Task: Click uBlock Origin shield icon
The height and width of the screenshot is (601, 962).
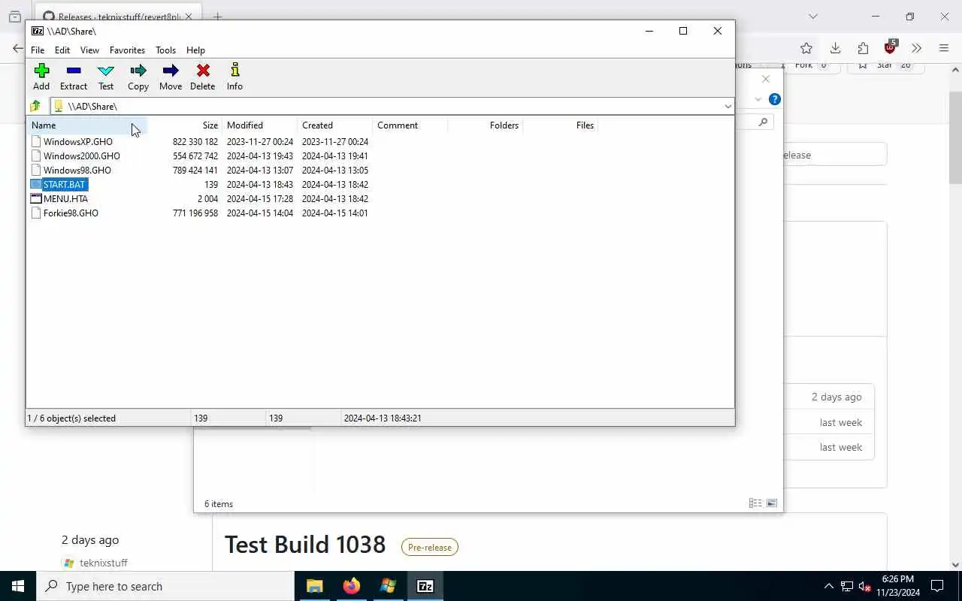Action: click(891, 47)
